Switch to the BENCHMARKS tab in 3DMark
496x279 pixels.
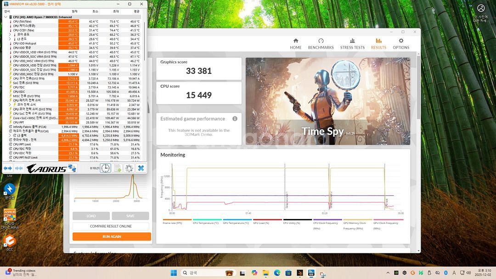coord(321,44)
